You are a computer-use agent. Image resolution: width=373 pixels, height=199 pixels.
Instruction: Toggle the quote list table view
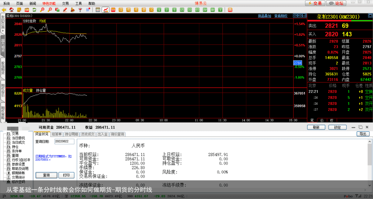98,10
